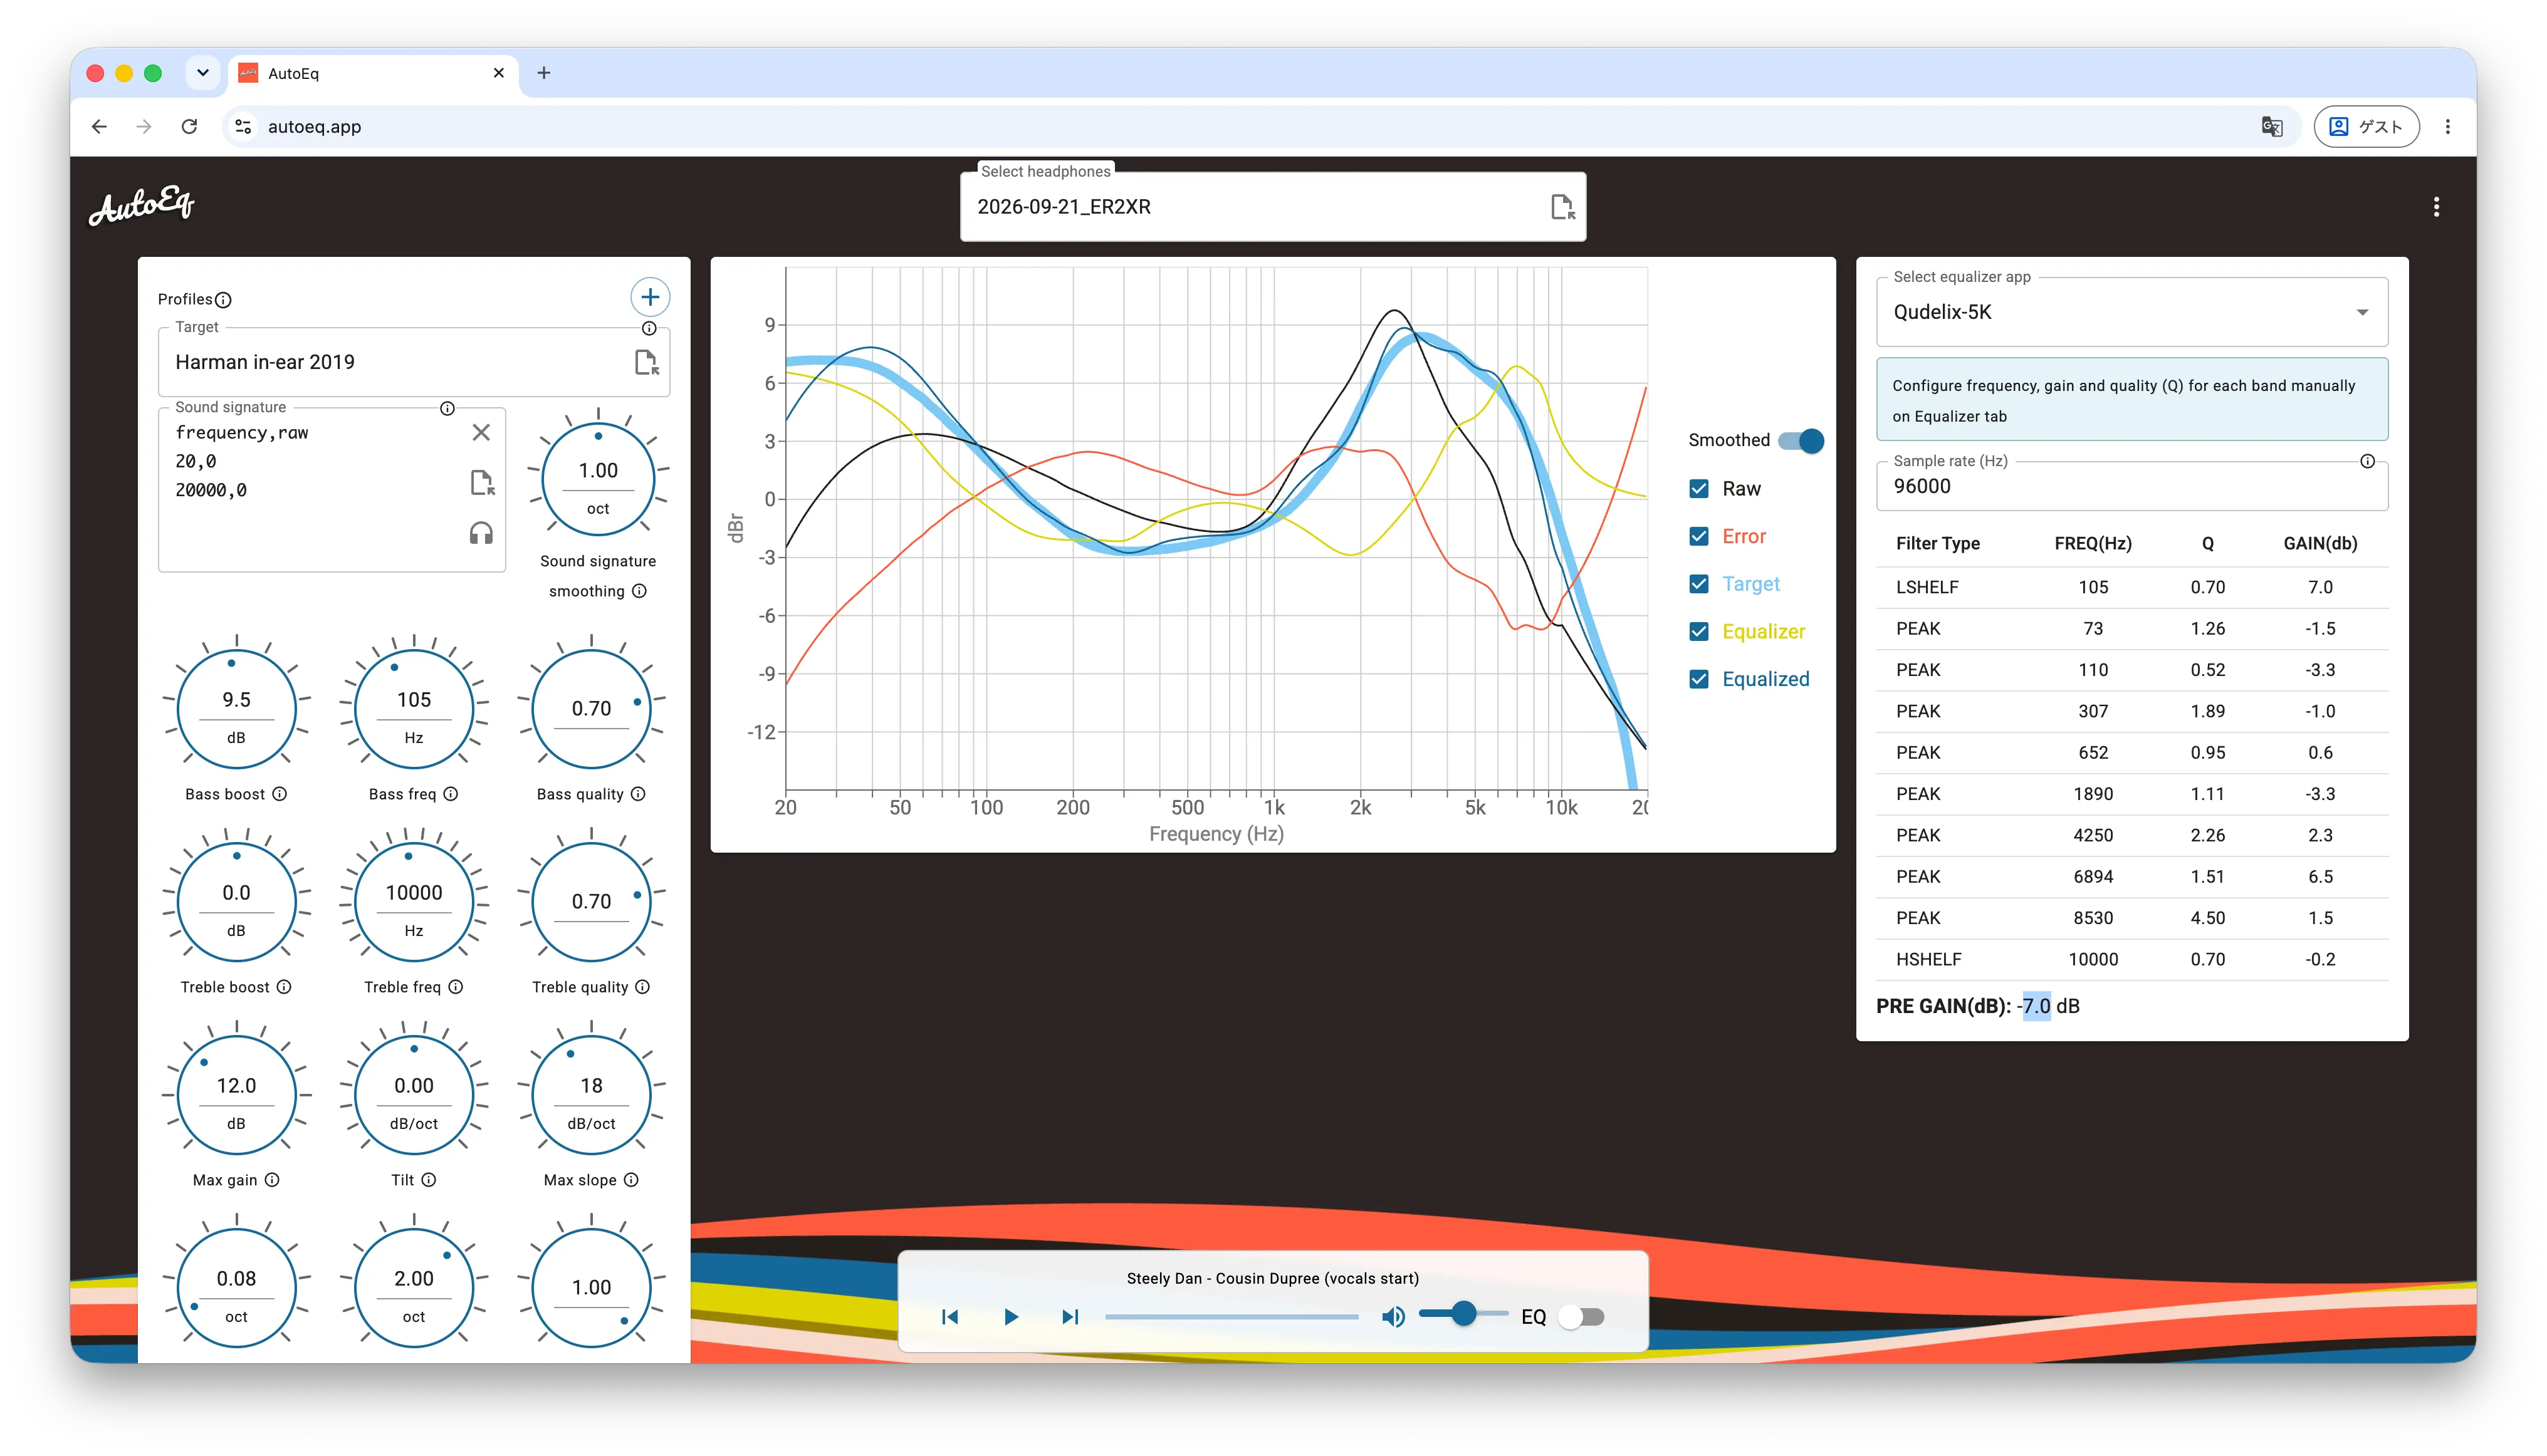Open the Select headphones combo box
The height and width of the screenshot is (1456, 2547).
(x=1272, y=207)
